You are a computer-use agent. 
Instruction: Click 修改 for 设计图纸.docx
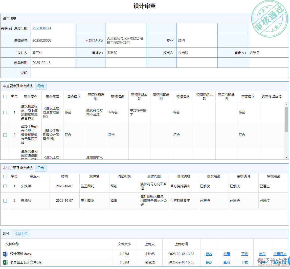(209, 254)
